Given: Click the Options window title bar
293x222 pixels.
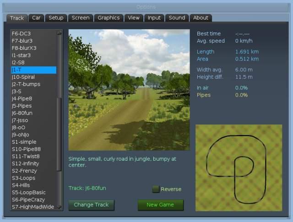Looking at the screenshot, I should tap(146, 7).
